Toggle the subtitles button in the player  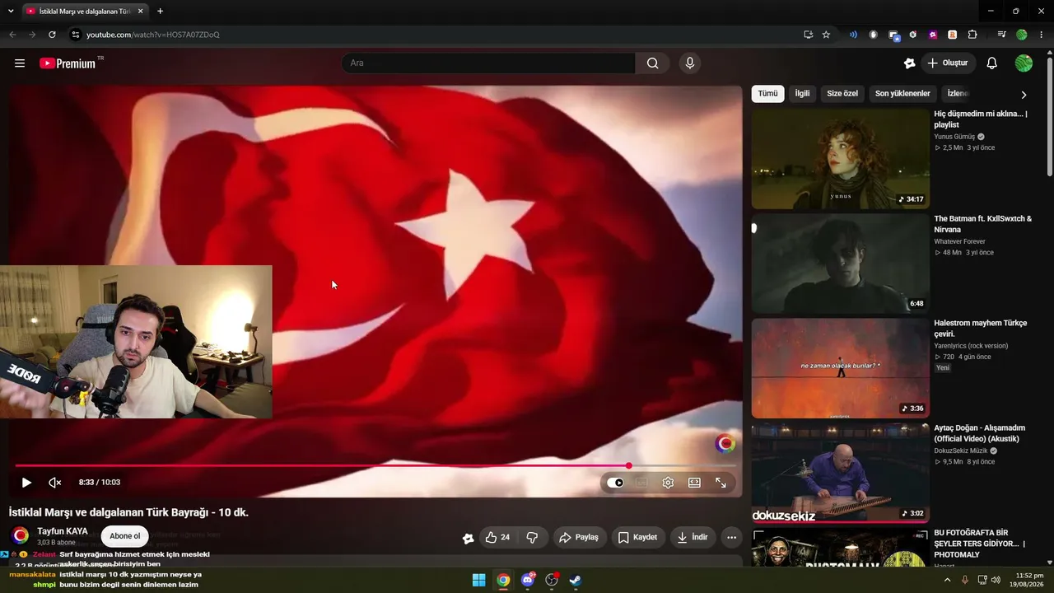pyautogui.click(x=641, y=483)
